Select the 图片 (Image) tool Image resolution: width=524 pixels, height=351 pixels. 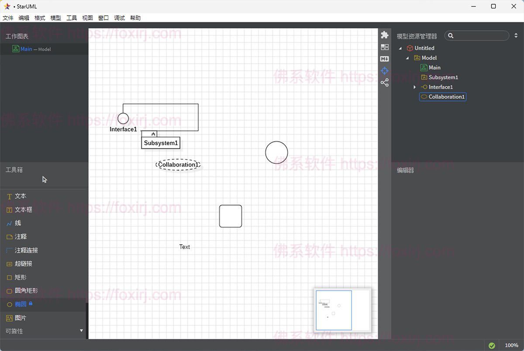[19, 318]
